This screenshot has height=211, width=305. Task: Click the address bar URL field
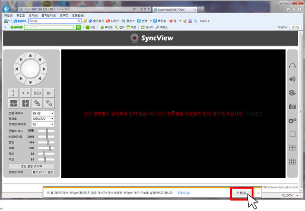tap(76, 9)
